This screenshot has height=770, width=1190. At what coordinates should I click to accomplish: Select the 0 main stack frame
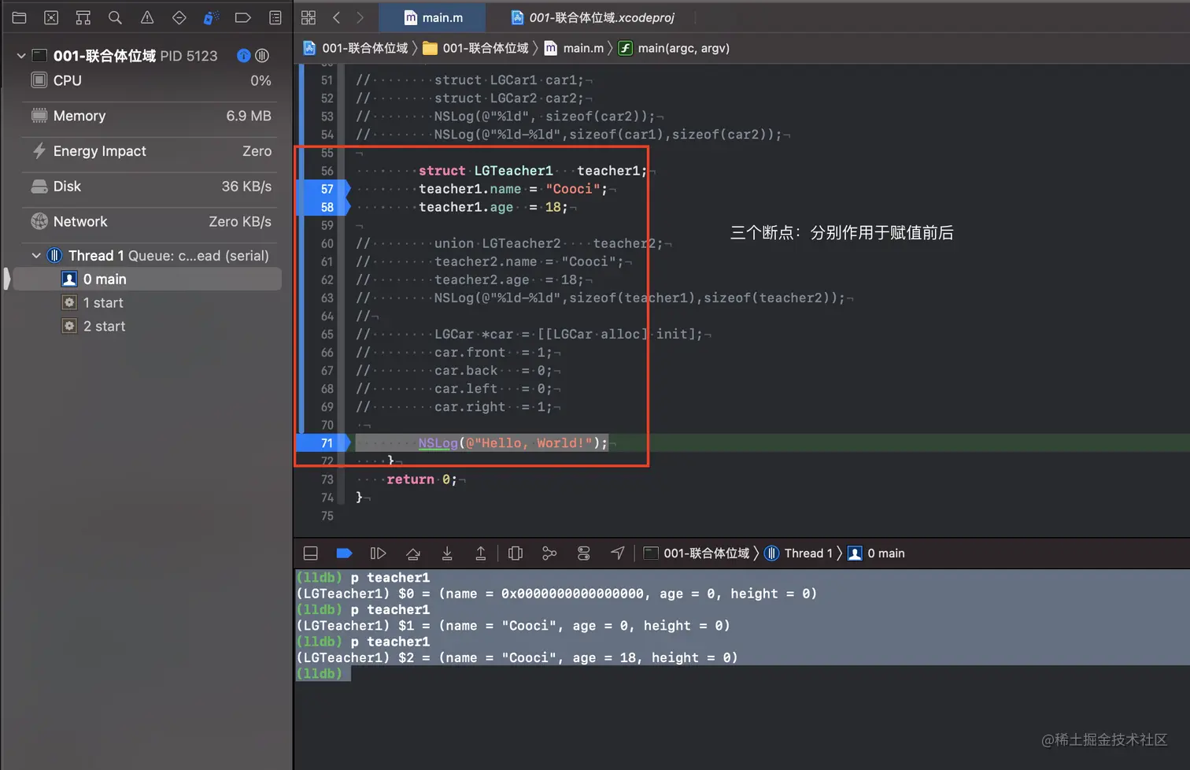point(147,279)
